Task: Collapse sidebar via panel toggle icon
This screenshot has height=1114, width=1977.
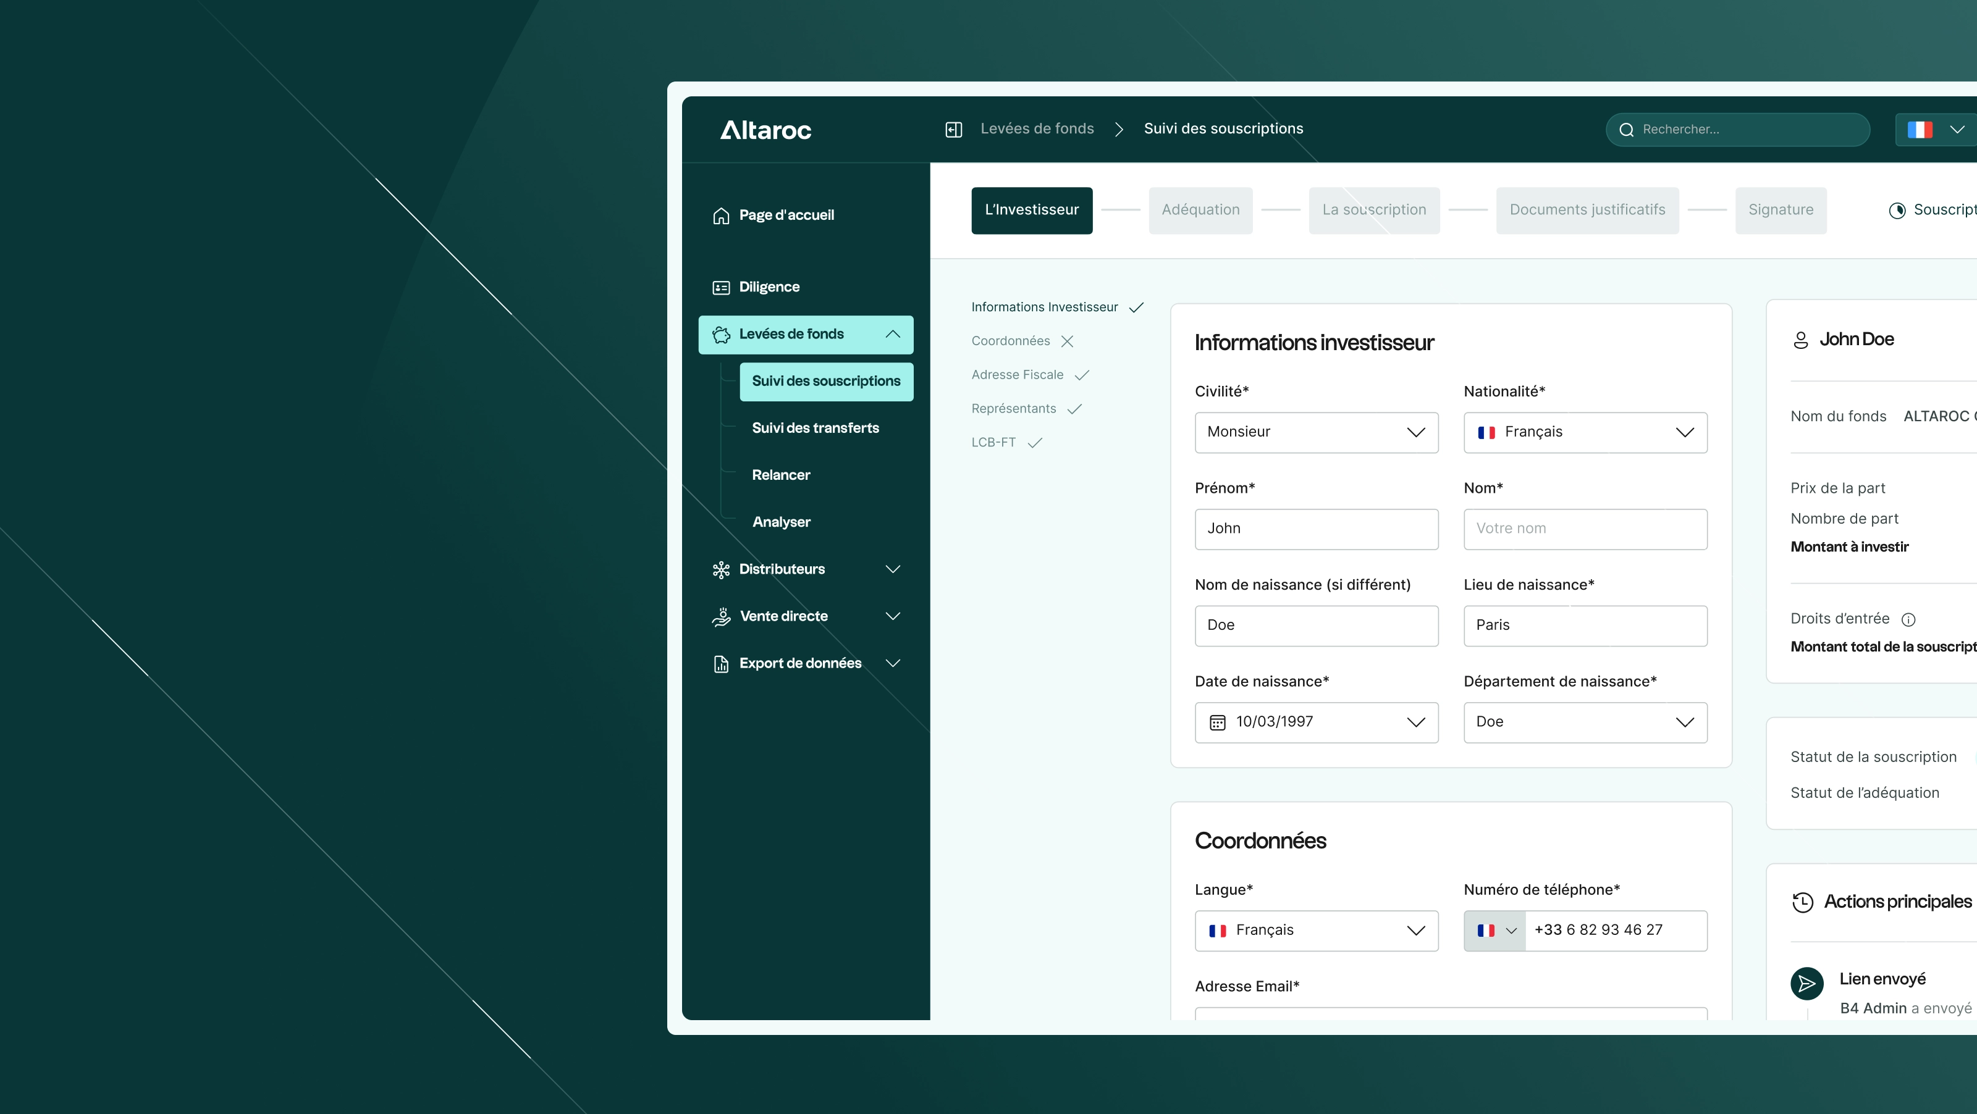Action: click(x=953, y=130)
